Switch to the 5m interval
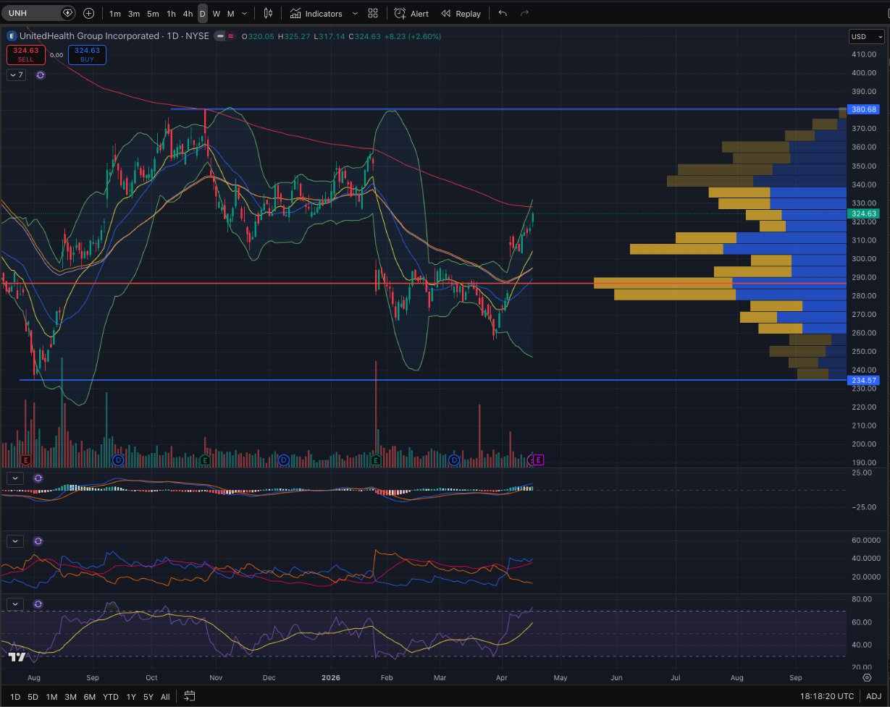This screenshot has height=707, width=890. click(x=153, y=14)
